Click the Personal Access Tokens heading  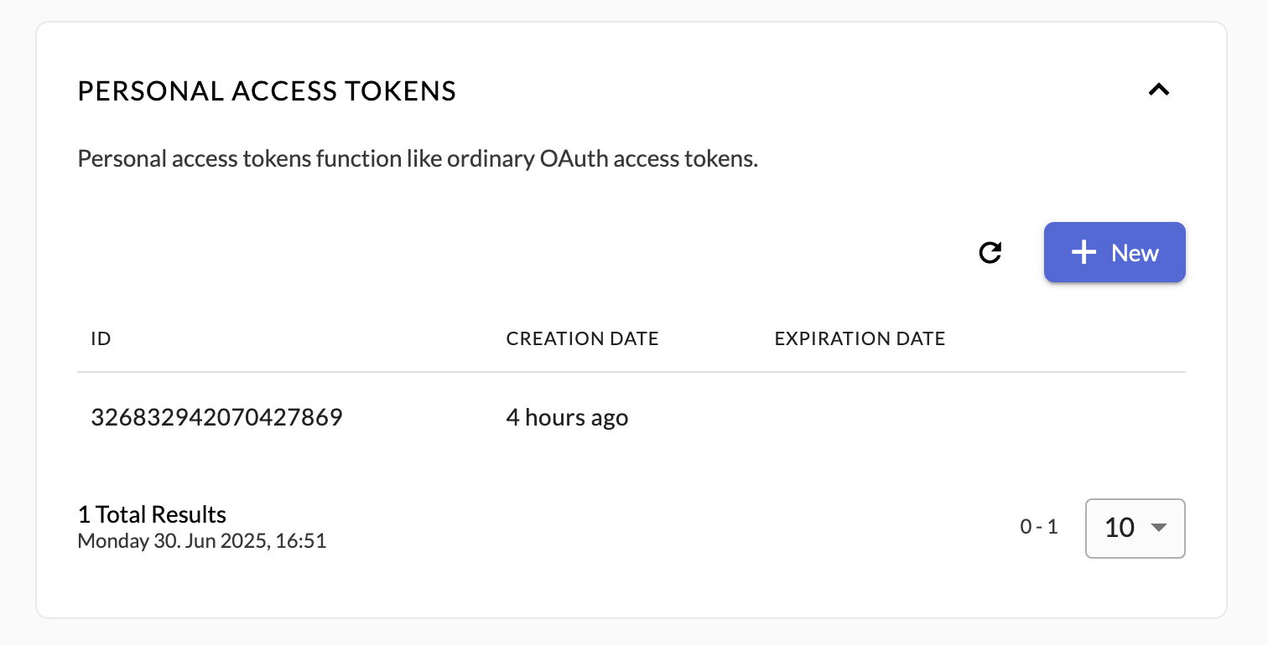(267, 91)
